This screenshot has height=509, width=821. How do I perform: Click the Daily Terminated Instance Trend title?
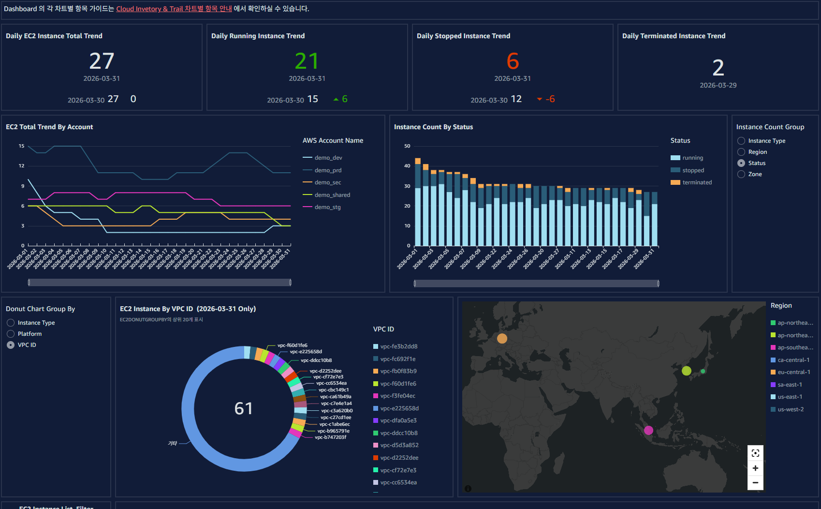(674, 36)
